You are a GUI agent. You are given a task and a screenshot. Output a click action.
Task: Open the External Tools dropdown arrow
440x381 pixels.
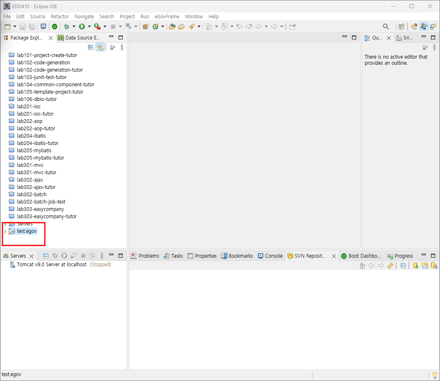pyautogui.click(x=105, y=26)
